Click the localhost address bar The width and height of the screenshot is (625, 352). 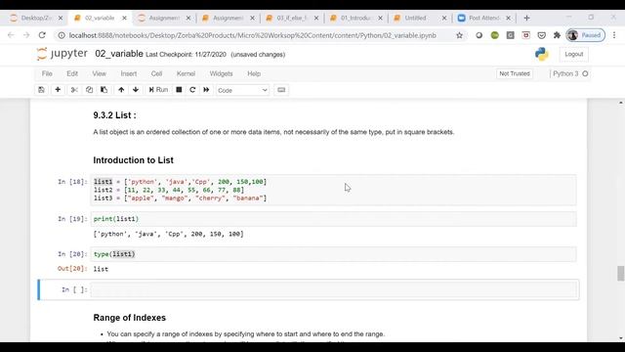pyautogui.click(x=252, y=35)
